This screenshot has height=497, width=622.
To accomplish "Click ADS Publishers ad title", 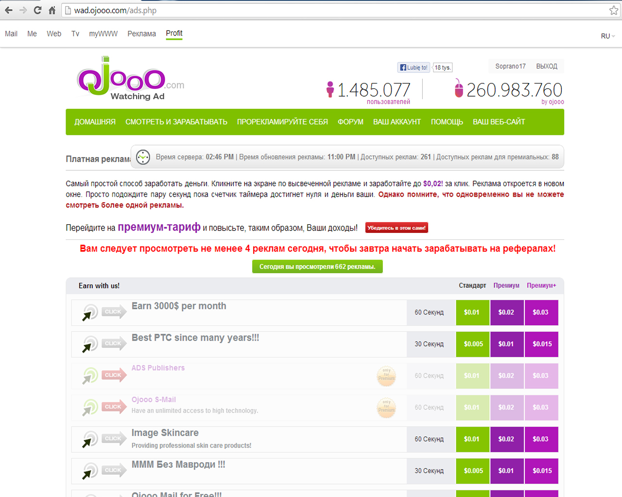I will pos(158,368).
